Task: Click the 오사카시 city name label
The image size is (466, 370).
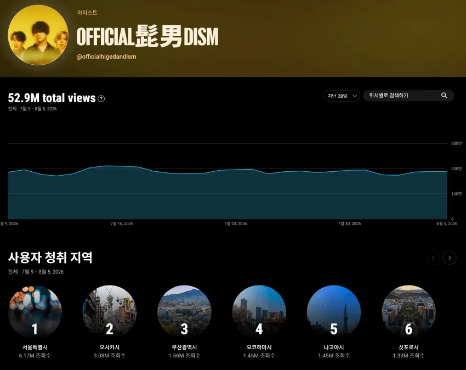Action: pyautogui.click(x=110, y=347)
